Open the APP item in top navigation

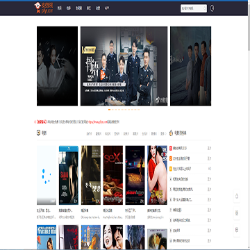tap(107, 8)
